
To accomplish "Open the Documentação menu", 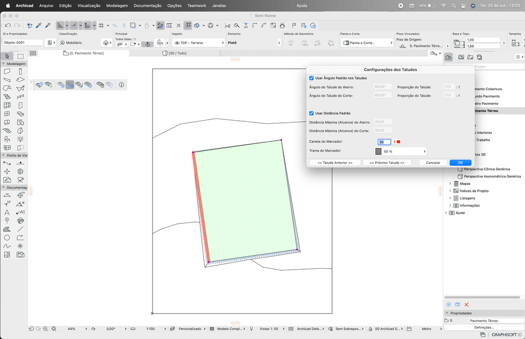I will coord(147,6).
